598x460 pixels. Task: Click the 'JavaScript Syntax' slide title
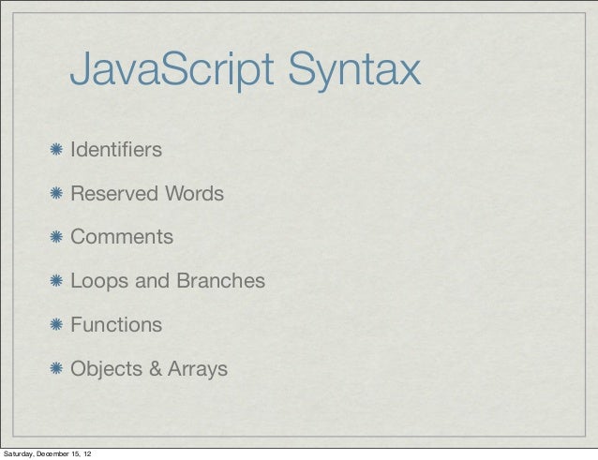pos(246,70)
